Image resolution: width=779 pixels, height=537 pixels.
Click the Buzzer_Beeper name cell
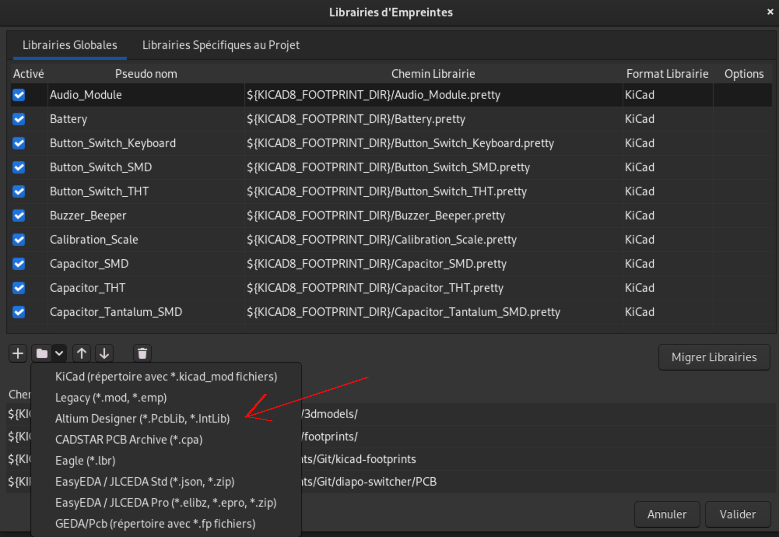point(146,216)
